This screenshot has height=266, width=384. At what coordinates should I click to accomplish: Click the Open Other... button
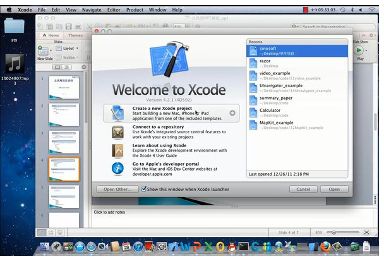click(117, 189)
